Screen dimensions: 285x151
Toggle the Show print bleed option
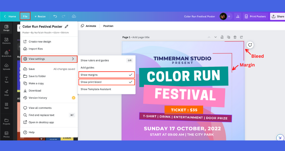pos(106,82)
